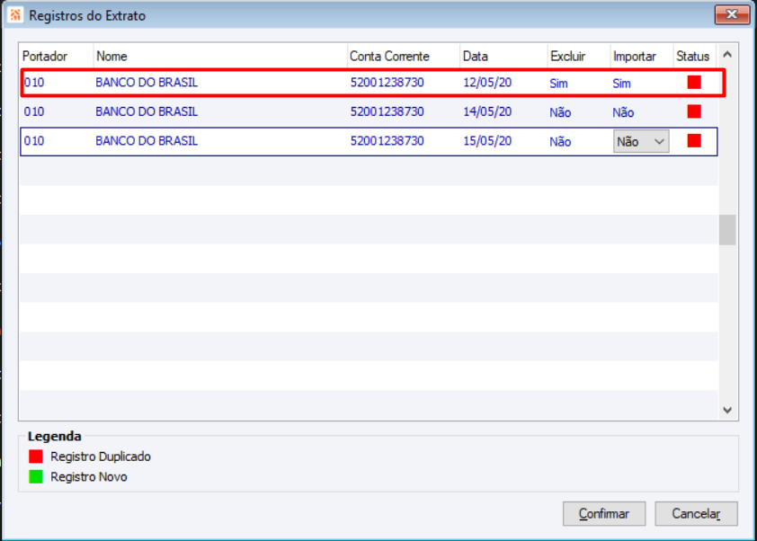The width and height of the screenshot is (757, 541).
Task: Click Excluir value Não in 15/05/20 row
Action: click(560, 141)
